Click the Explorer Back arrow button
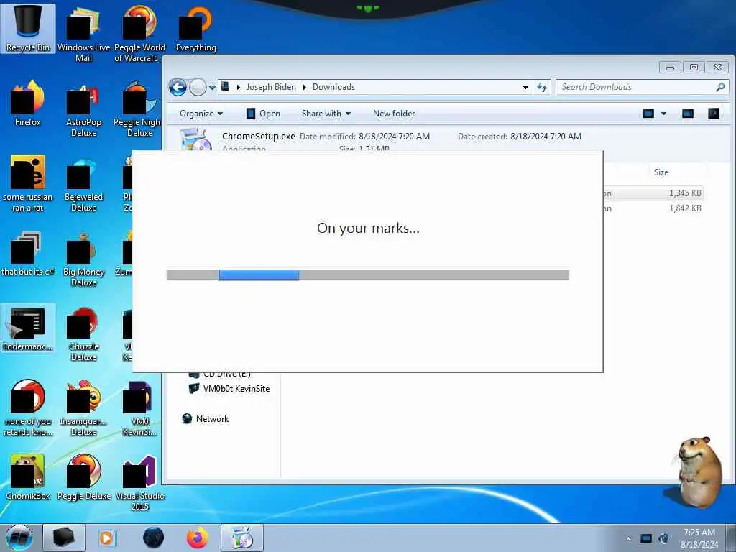 [x=178, y=87]
